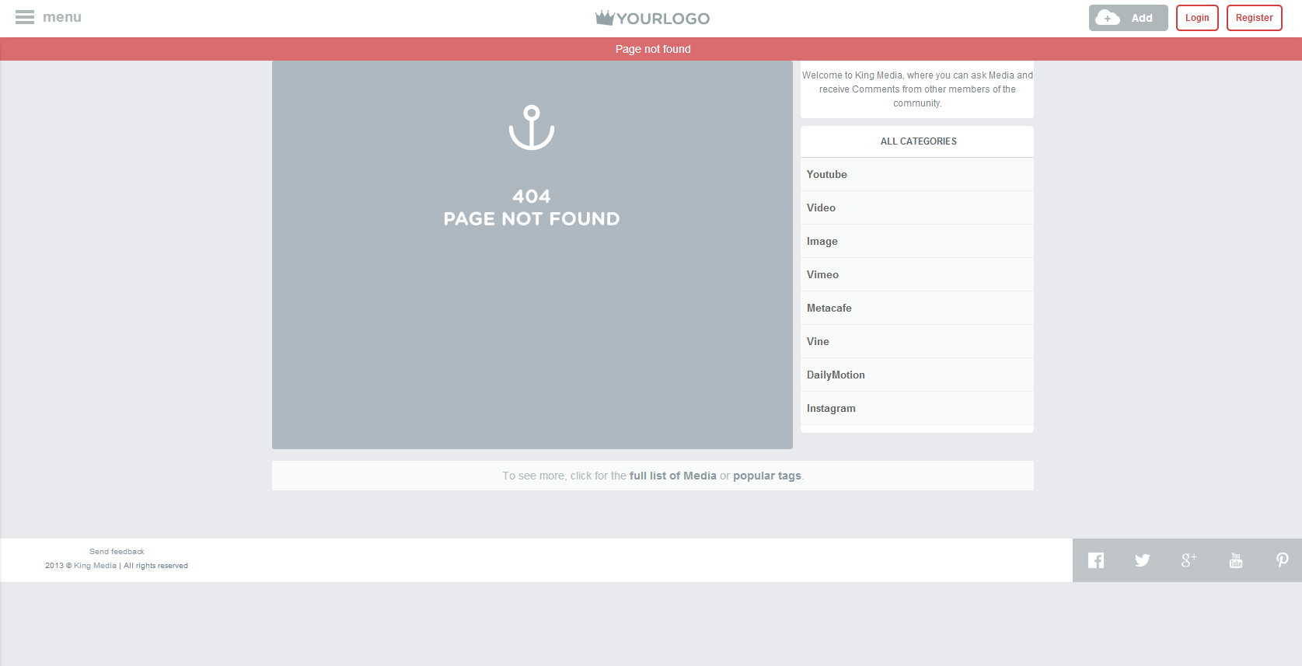The image size is (1302, 666).
Task: Select the Metacafe category
Action: 829,309
